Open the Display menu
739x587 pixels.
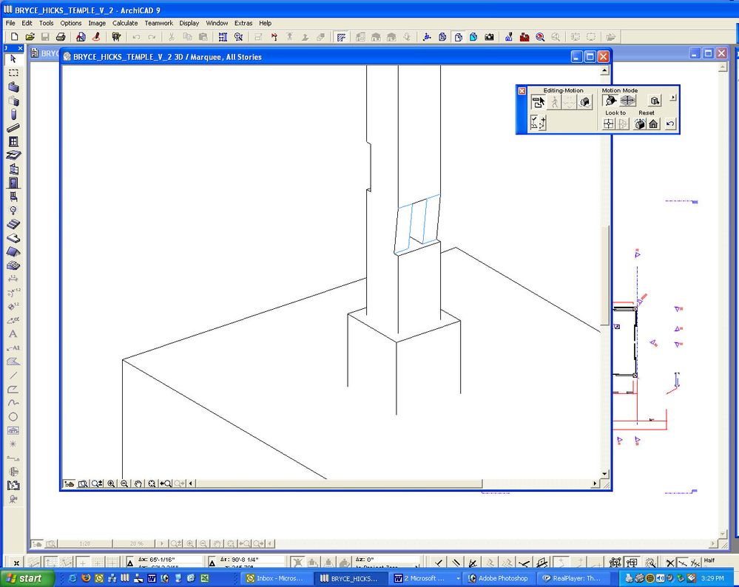point(189,23)
